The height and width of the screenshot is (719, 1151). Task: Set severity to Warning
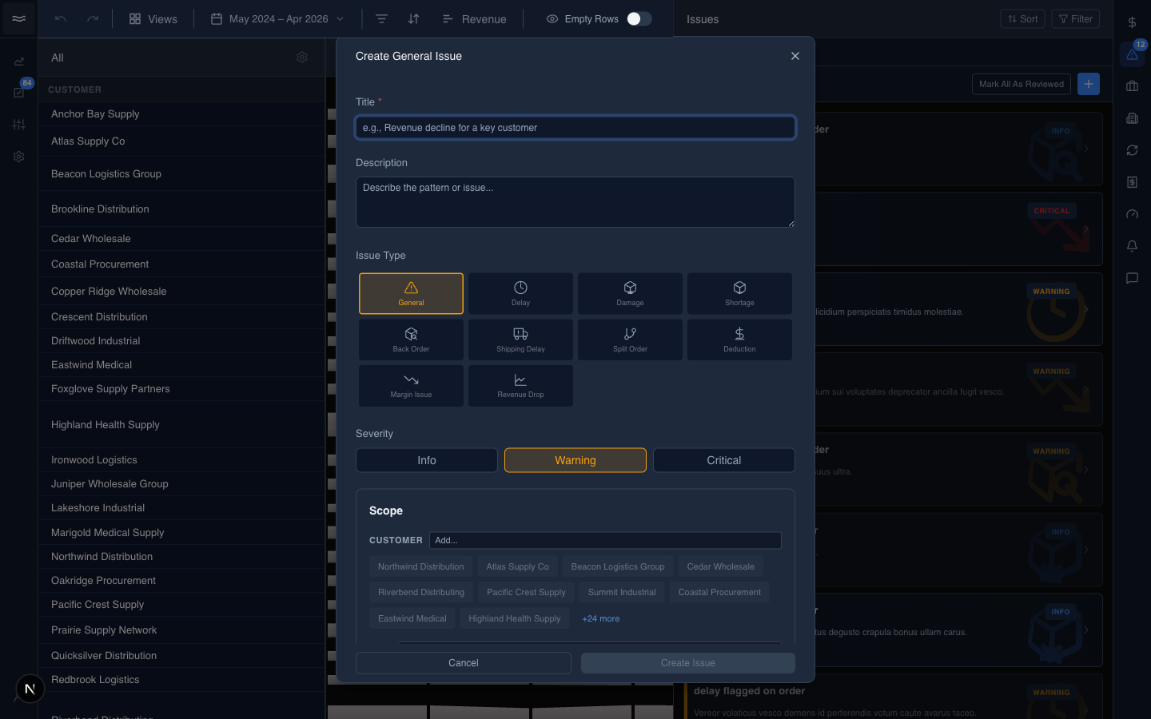[575, 460]
